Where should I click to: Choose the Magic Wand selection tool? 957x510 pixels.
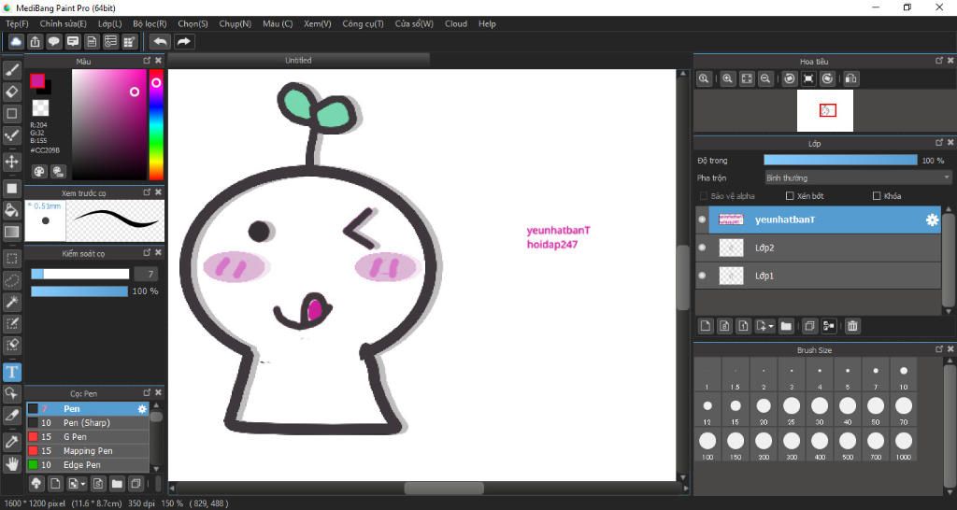pos(12,302)
